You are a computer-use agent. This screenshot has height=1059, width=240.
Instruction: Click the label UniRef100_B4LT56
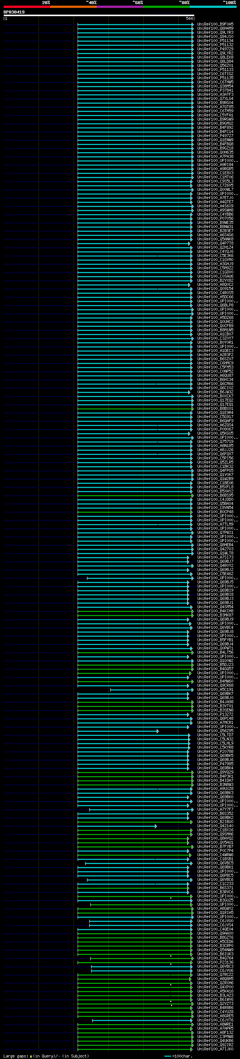coord(215,652)
